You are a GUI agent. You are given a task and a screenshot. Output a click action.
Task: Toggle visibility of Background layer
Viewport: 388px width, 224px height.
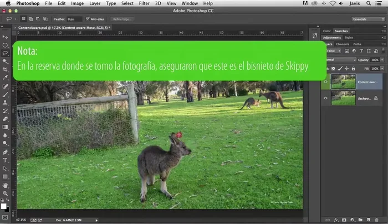[325, 98]
